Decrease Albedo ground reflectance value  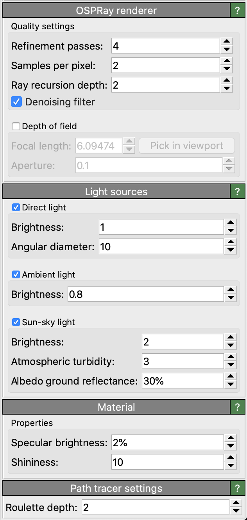(x=231, y=385)
